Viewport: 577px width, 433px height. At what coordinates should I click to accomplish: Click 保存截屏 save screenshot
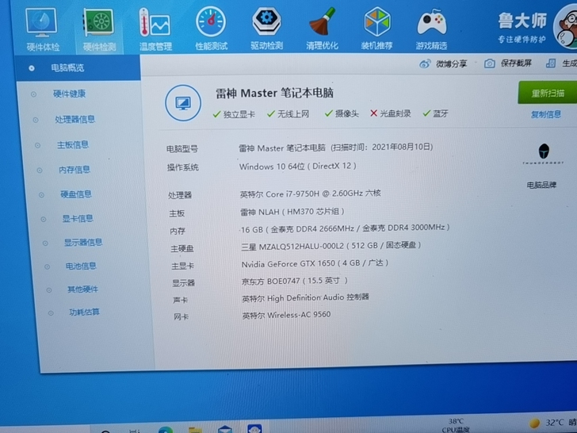pyautogui.click(x=508, y=63)
